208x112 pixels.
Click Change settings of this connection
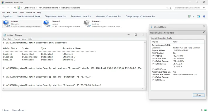coord(140,16)
